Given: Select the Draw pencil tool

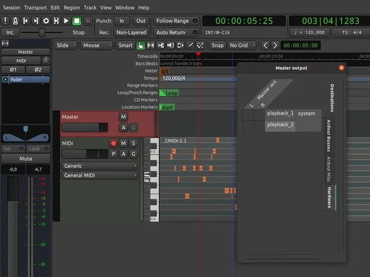Looking at the screenshot, I should (191, 45).
